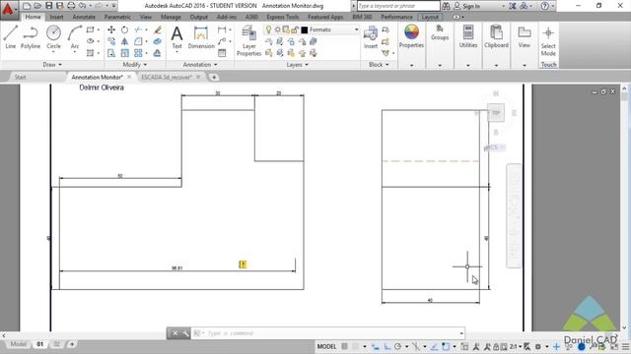The image size is (631, 354).
Task: Select the Polyline tool
Action: coord(31,37)
